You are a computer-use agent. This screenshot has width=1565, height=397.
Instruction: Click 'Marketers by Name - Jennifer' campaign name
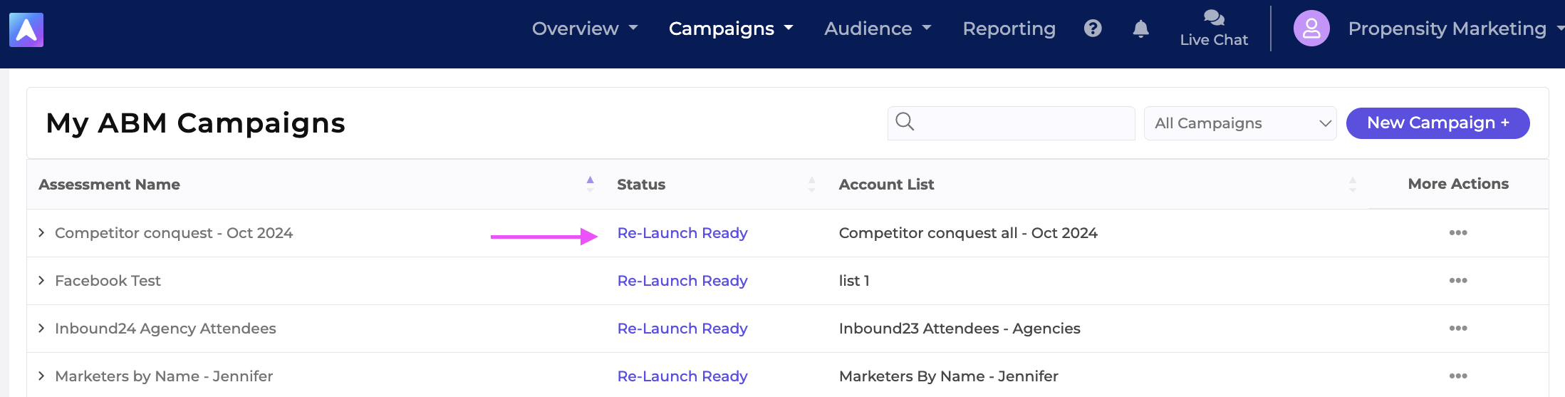164,376
